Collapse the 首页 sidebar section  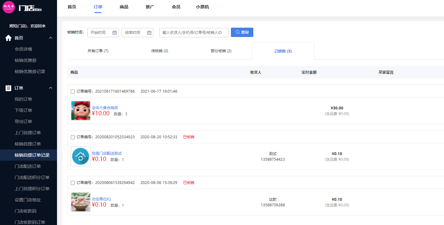click(x=51, y=38)
